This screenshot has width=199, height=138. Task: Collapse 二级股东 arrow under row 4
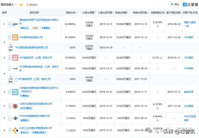click(11, 76)
